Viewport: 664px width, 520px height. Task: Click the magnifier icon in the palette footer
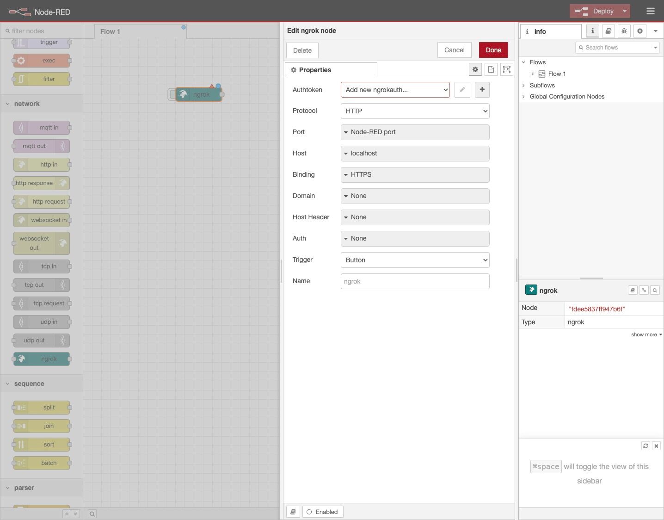point(92,514)
